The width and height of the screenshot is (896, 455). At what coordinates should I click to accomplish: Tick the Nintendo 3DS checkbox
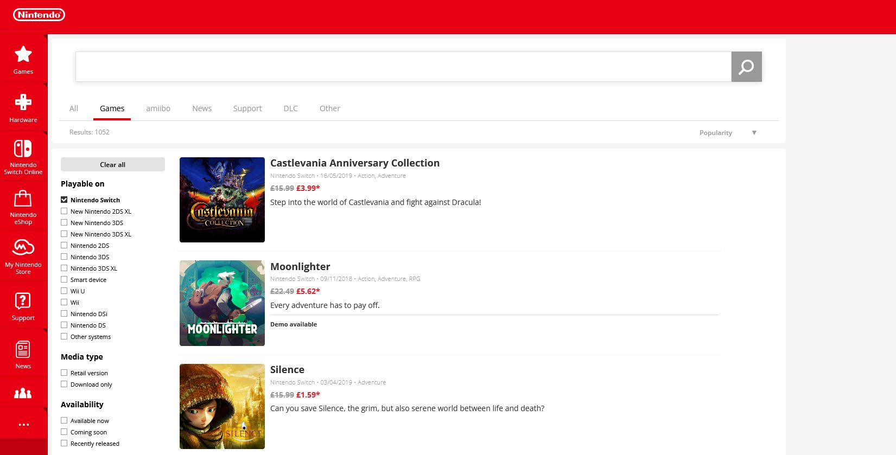click(64, 257)
